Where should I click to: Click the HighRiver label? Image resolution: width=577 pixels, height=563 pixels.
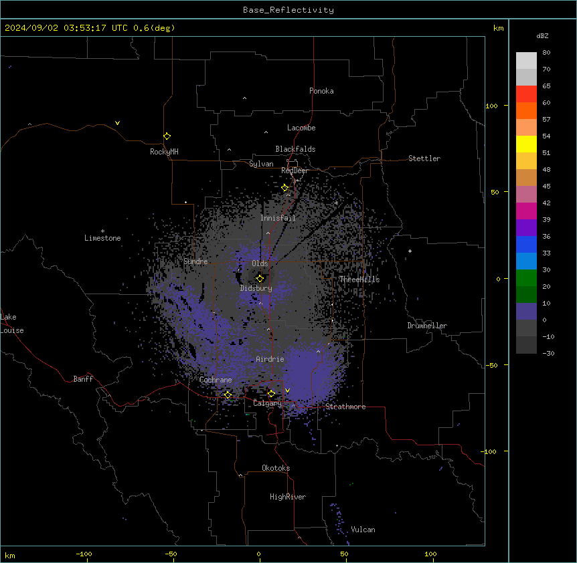coord(287,497)
